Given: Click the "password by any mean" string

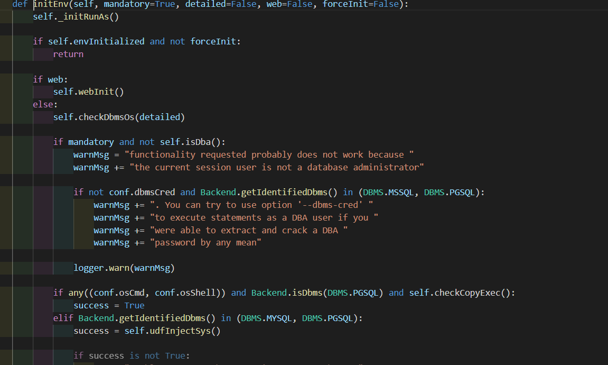Looking at the screenshot, I should coord(206,242).
